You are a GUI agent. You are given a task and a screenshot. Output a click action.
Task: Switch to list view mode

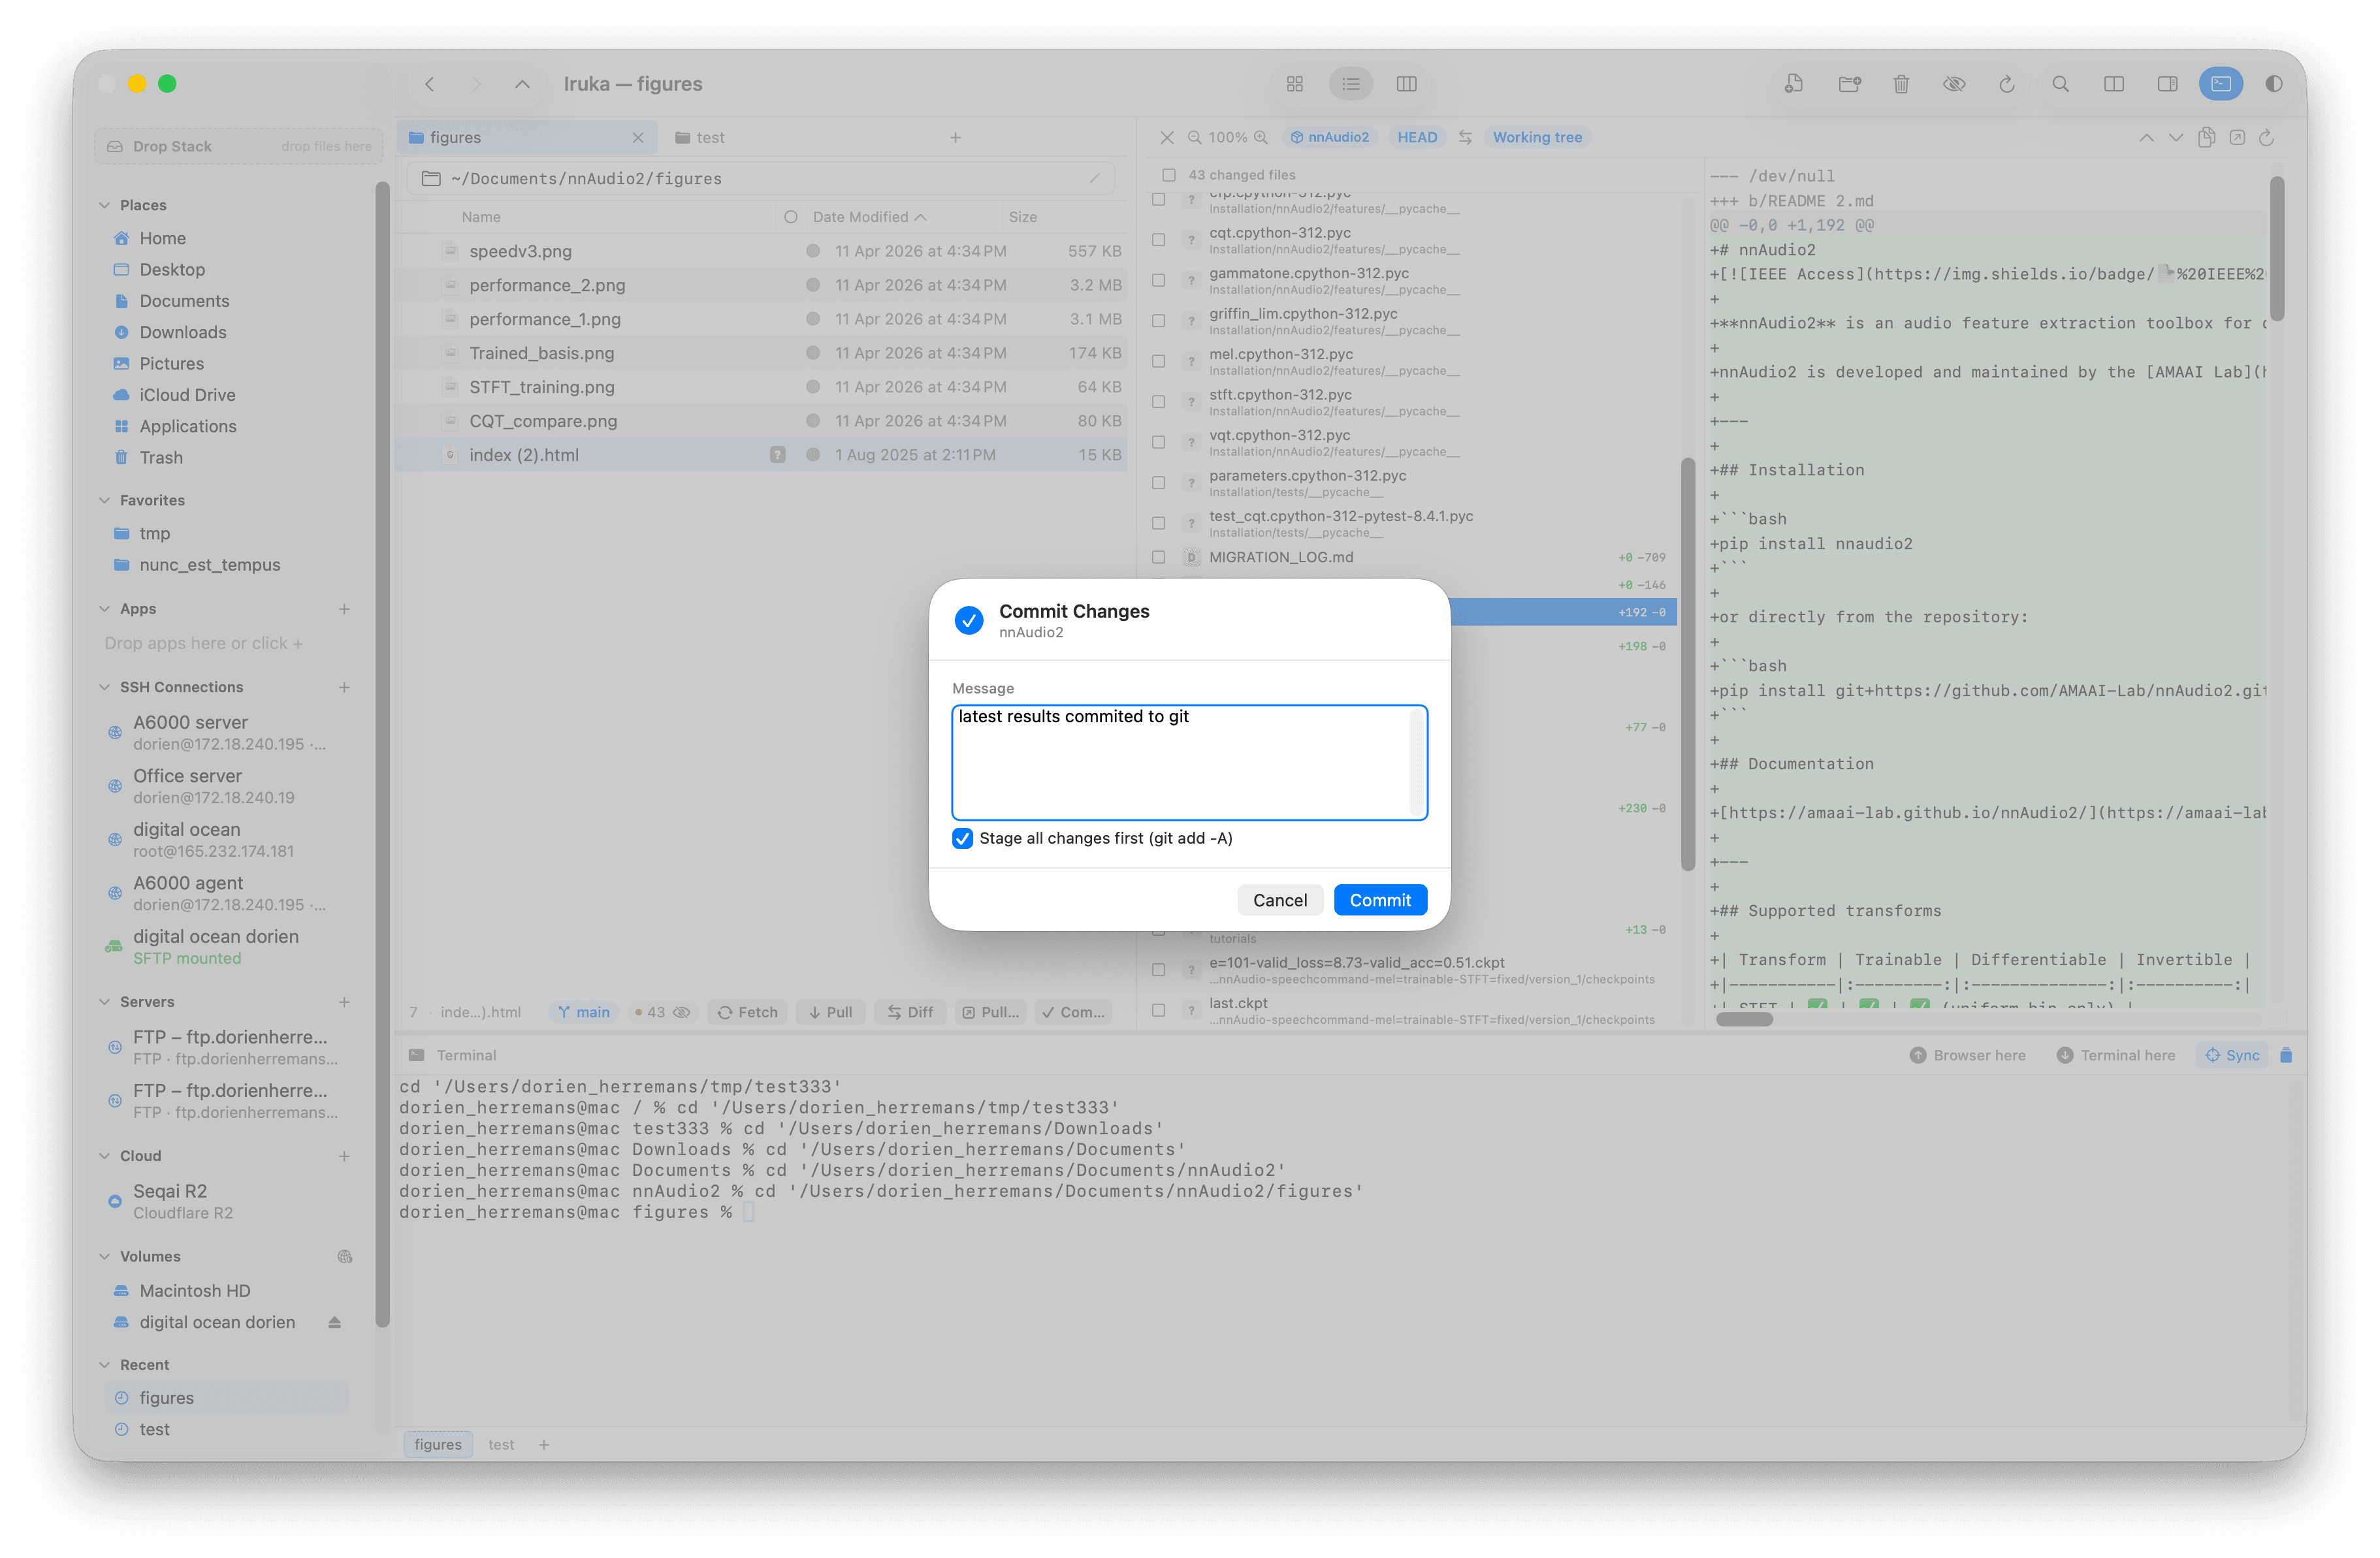(x=1350, y=84)
